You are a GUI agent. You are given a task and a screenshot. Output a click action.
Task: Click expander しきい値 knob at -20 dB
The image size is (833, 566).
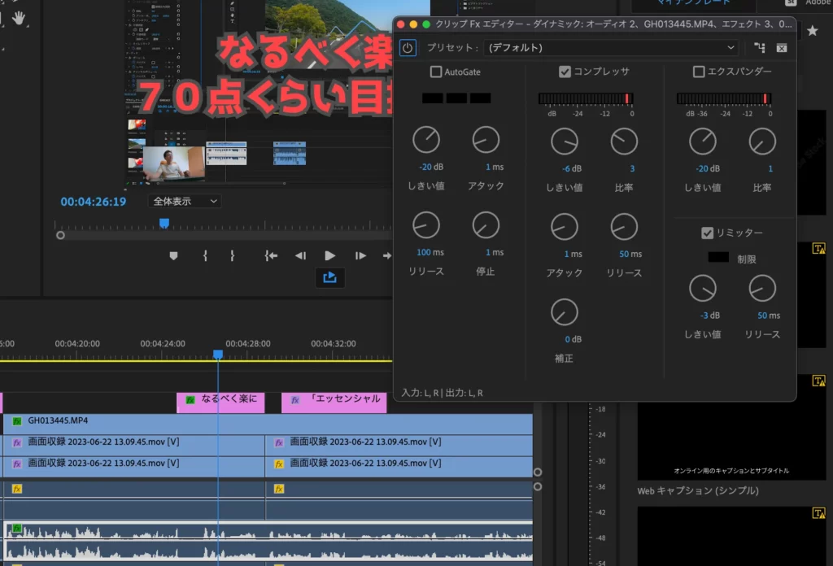pyautogui.click(x=702, y=141)
